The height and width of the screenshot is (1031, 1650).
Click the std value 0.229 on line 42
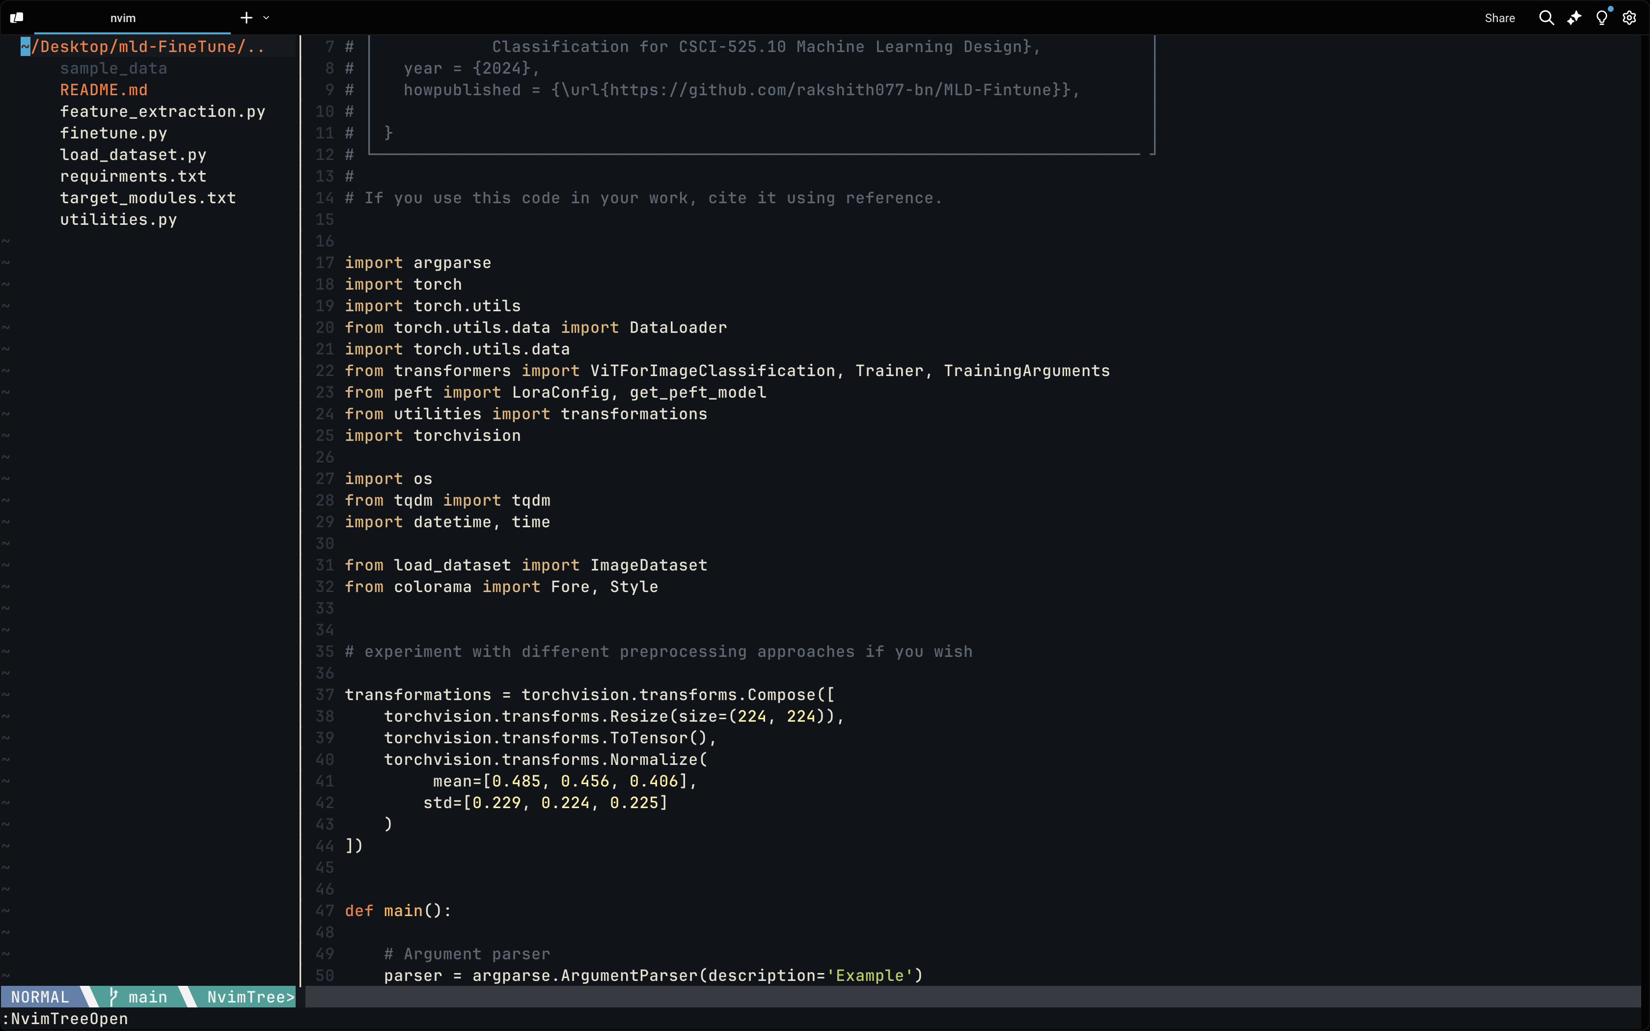coord(496,803)
